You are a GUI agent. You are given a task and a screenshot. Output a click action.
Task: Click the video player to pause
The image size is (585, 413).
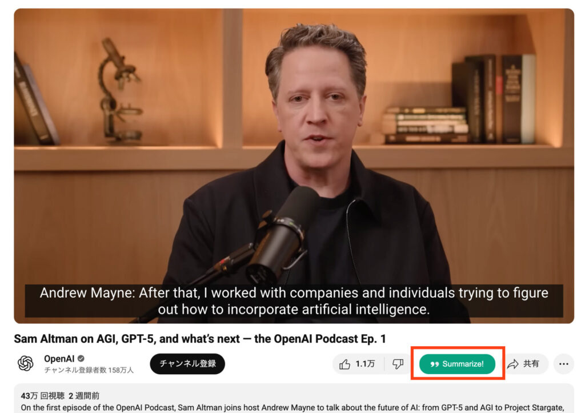click(x=294, y=166)
